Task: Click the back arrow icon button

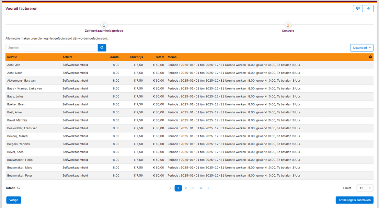Action: [369, 8]
